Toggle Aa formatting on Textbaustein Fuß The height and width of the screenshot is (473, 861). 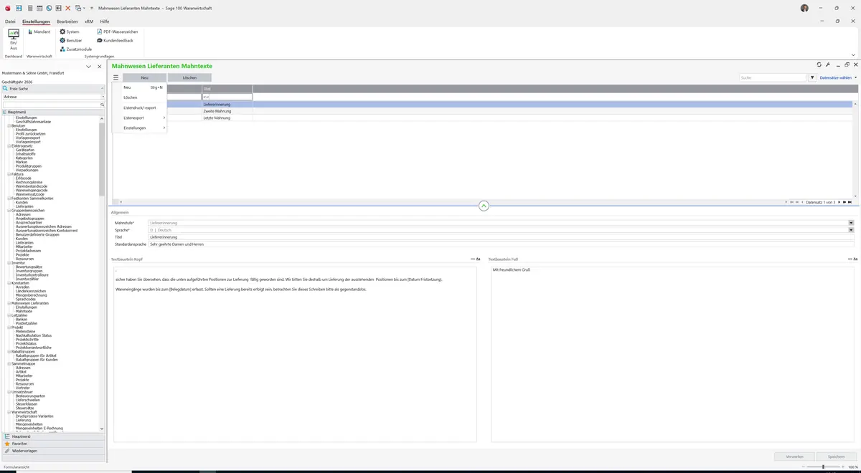tap(853, 259)
